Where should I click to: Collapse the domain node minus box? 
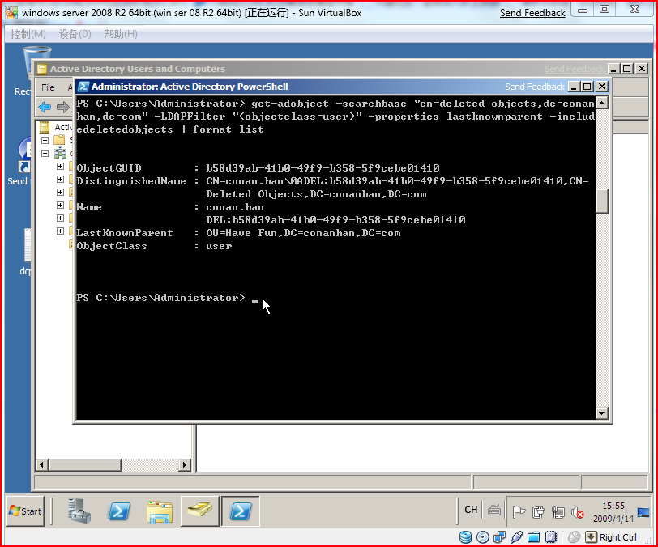tap(45, 153)
